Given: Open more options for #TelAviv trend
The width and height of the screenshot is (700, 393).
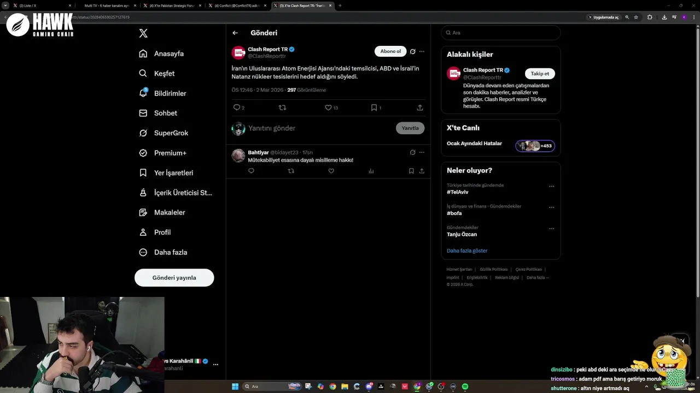Looking at the screenshot, I should point(551,186).
